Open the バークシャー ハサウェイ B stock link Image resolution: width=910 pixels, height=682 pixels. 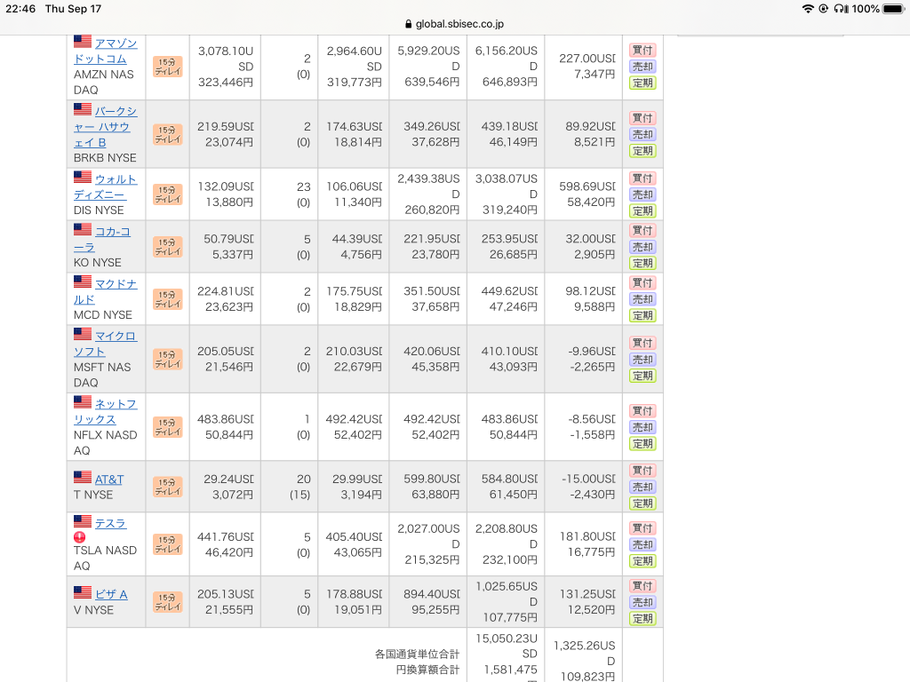point(105,126)
